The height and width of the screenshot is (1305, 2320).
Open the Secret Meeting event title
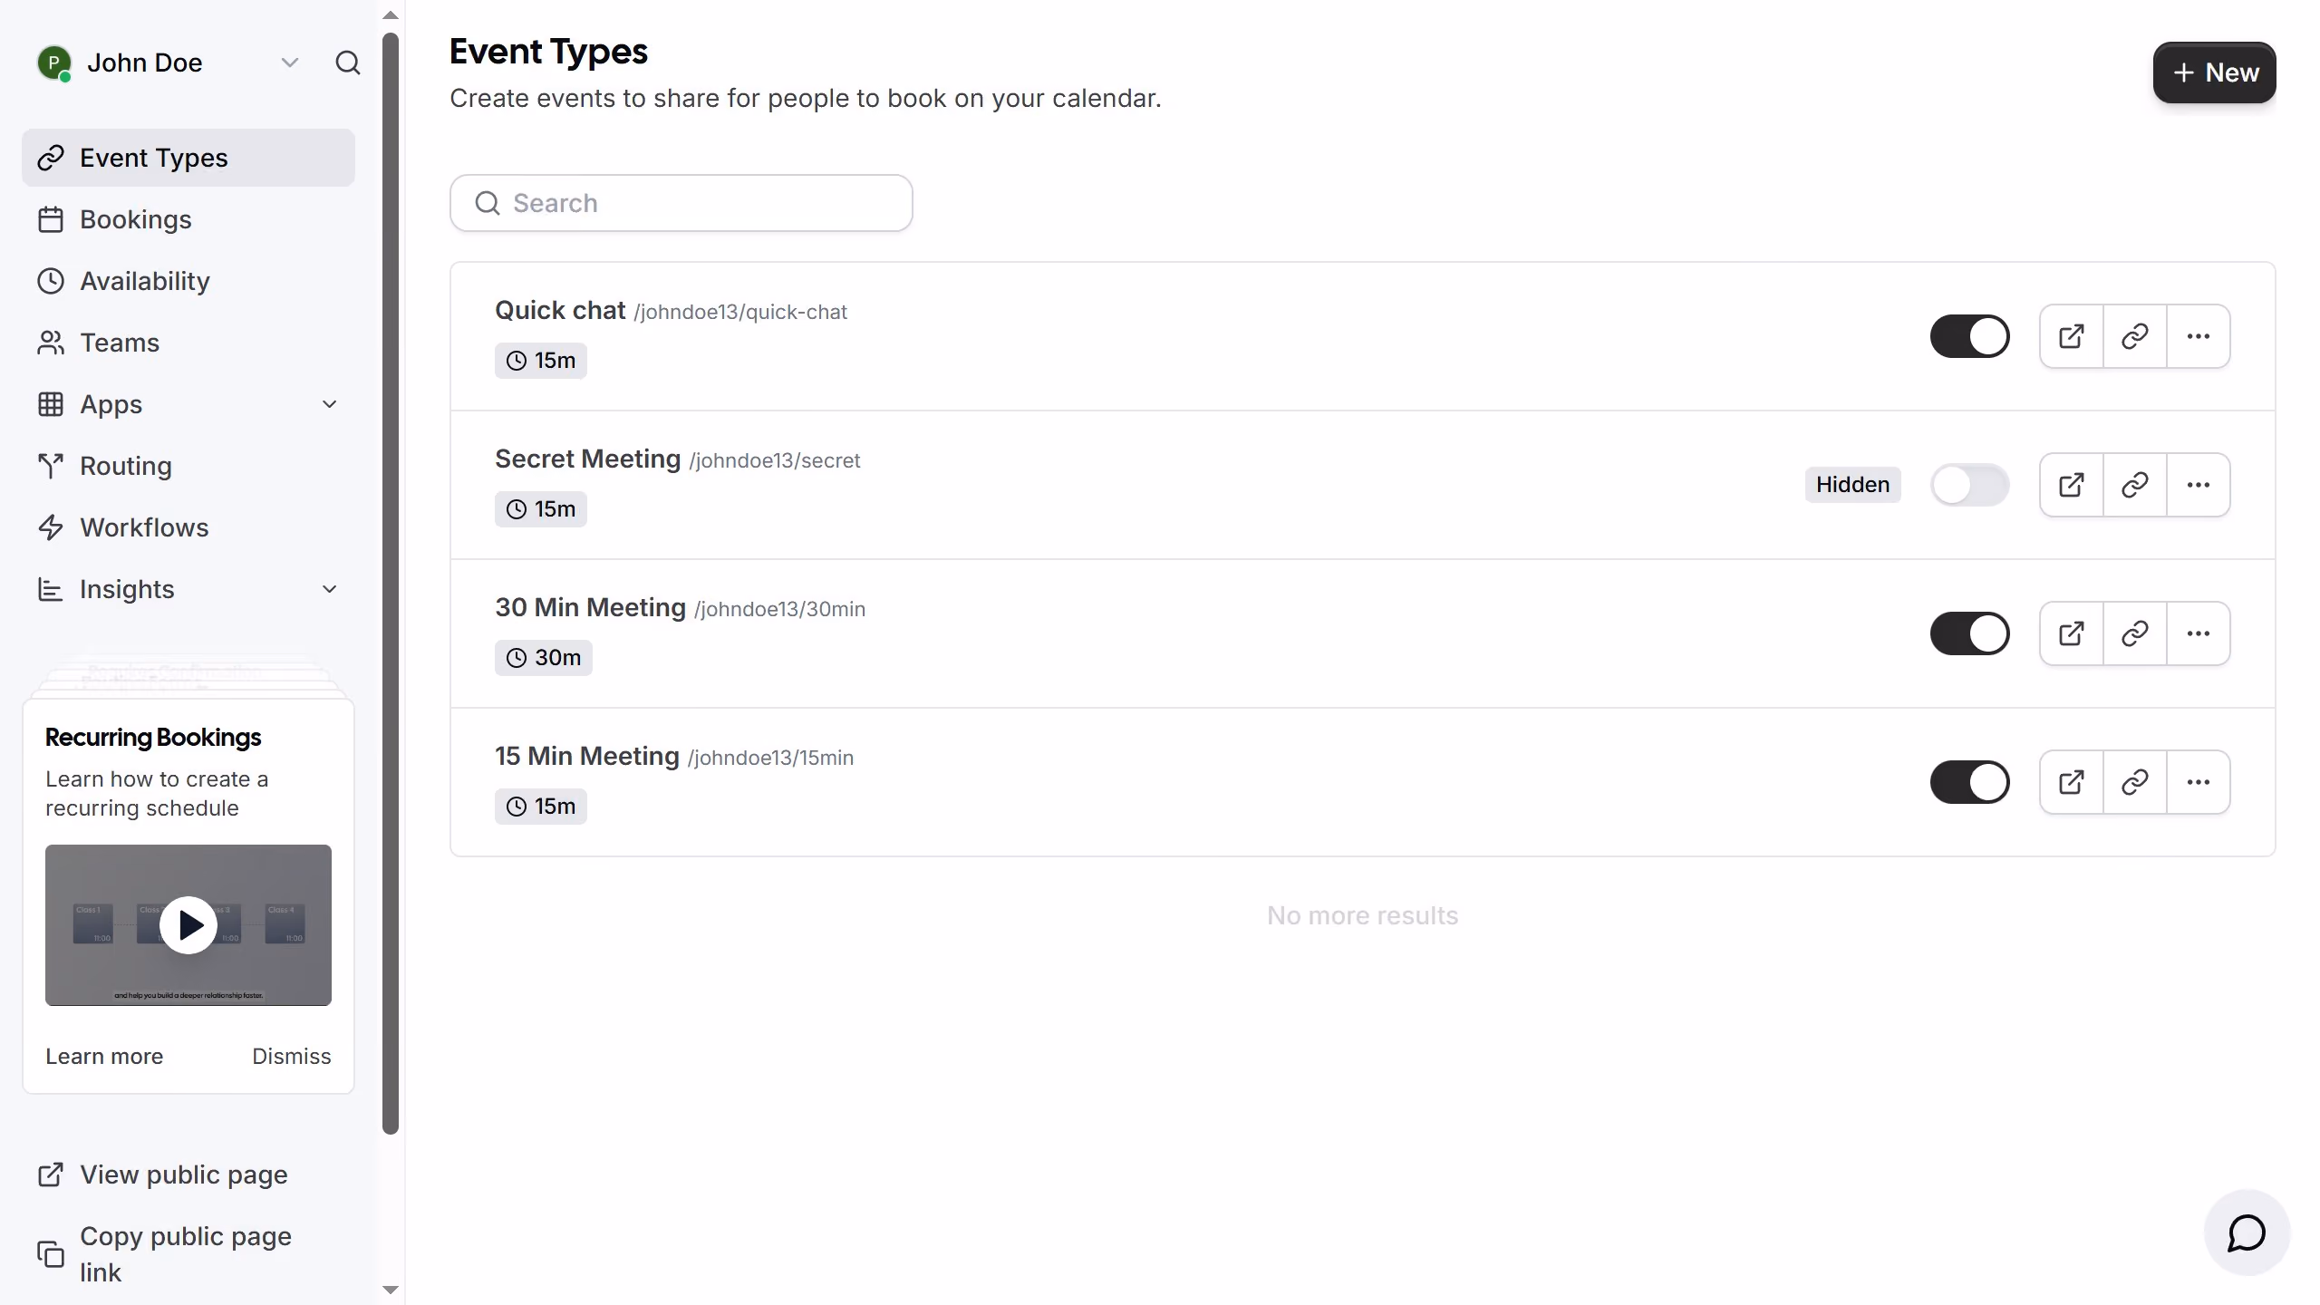[587, 459]
